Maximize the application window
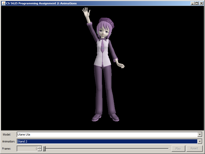205x154 pixels. 197,3
